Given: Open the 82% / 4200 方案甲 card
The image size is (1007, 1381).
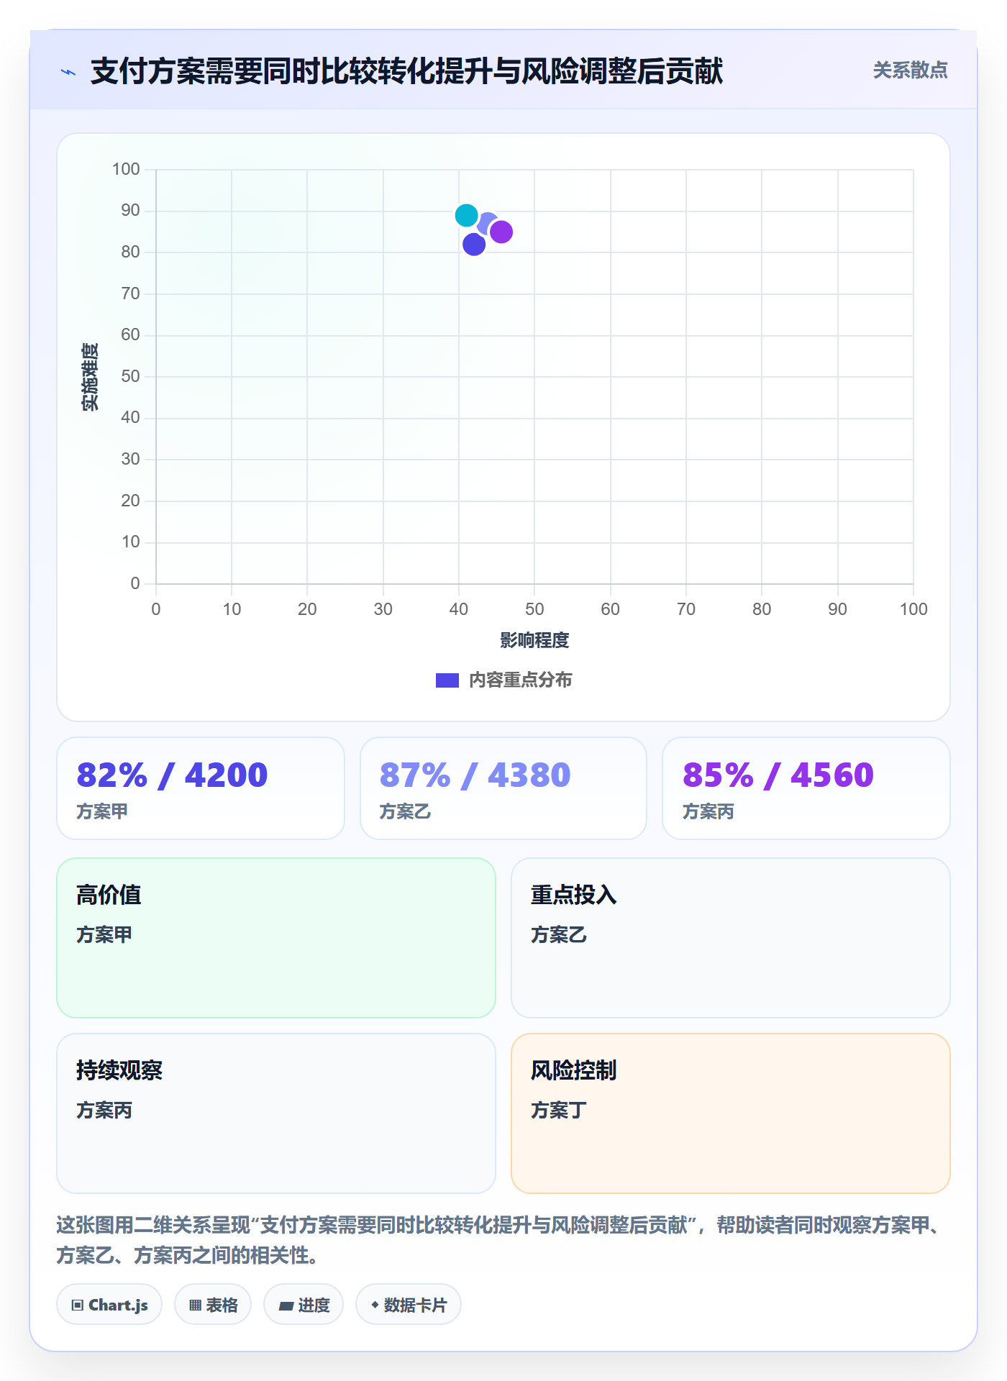Looking at the screenshot, I should (x=201, y=788).
